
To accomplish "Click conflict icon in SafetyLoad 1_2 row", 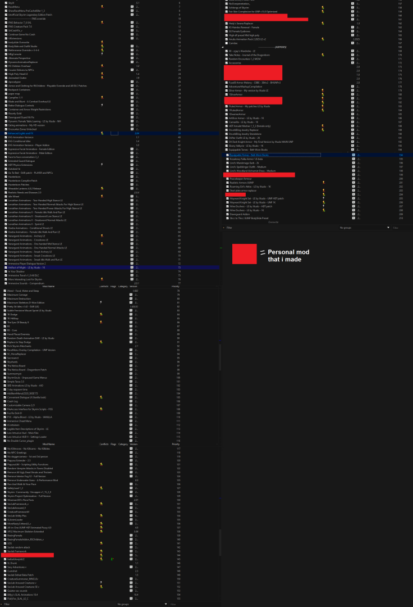I will pos(101,488).
